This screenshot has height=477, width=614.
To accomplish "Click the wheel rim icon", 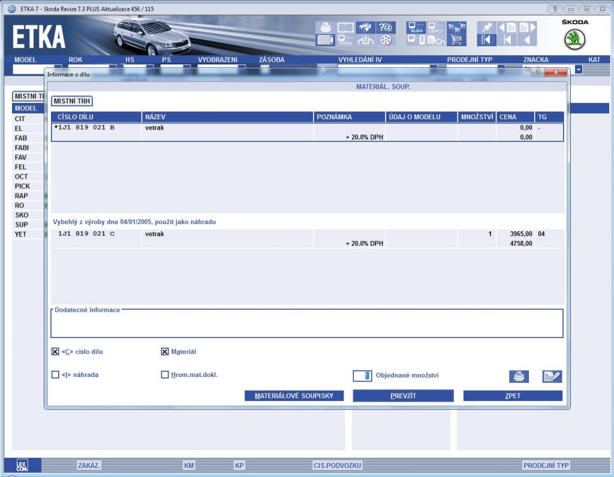I will [x=386, y=40].
